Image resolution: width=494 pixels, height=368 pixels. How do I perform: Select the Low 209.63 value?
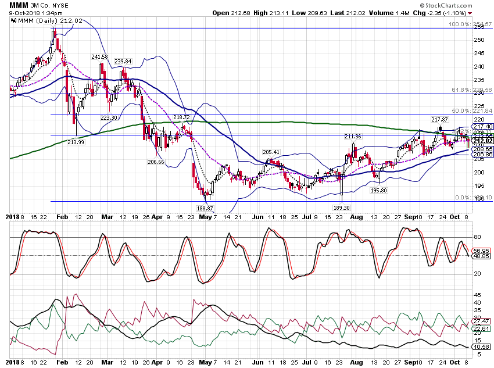309,13
